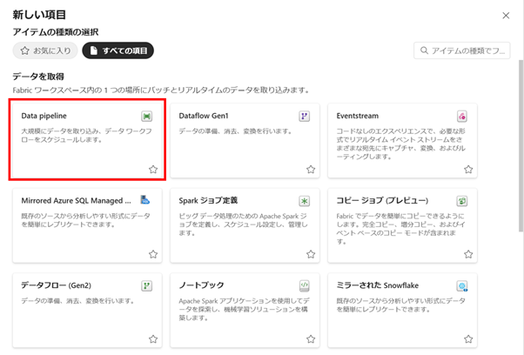Select the すべての項目 tab
This screenshot has height=355, width=524.
tap(118, 50)
